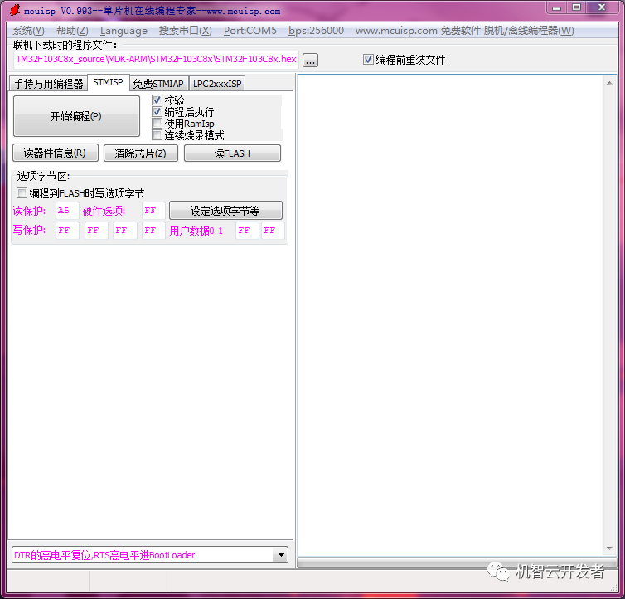
Task: Maximize the mcuisp window
Action: tap(576, 7)
